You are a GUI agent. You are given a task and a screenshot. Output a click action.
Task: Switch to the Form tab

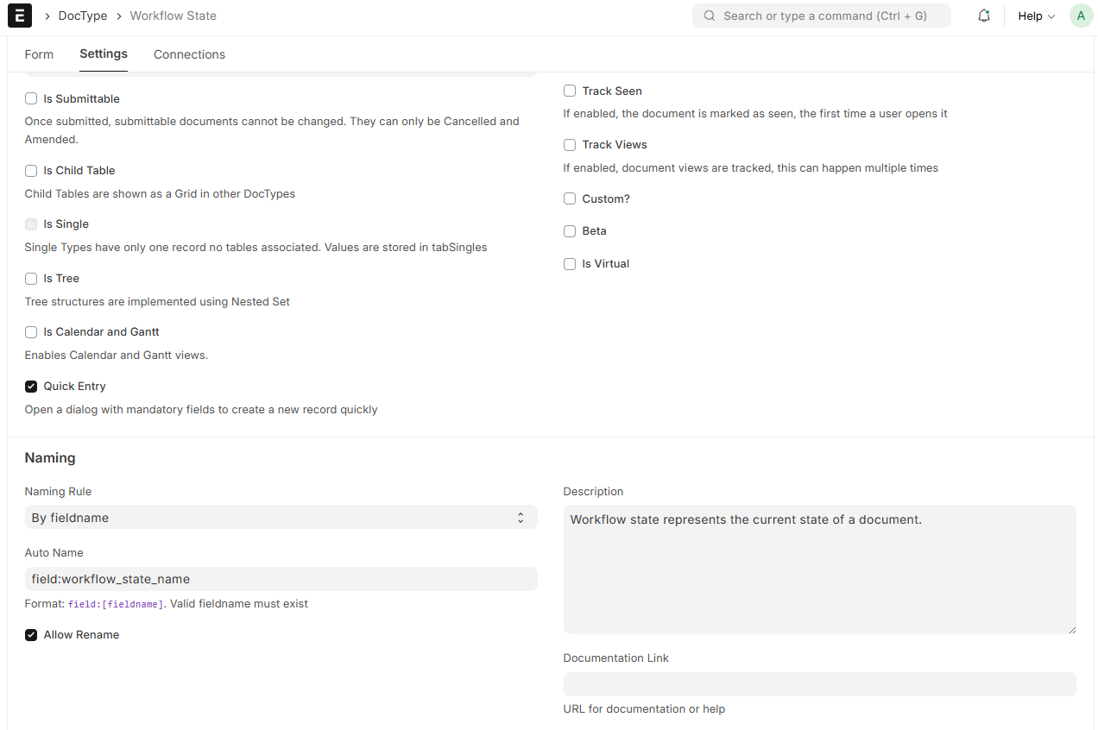39,54
